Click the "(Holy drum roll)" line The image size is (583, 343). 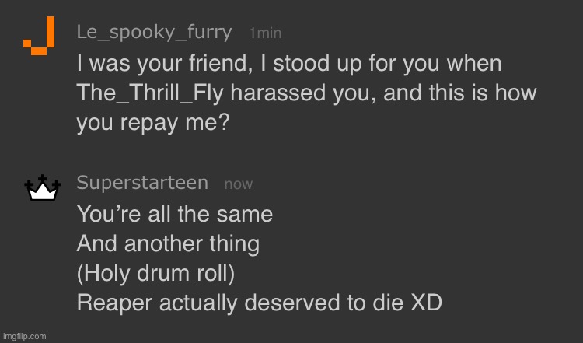click(155, 274)
